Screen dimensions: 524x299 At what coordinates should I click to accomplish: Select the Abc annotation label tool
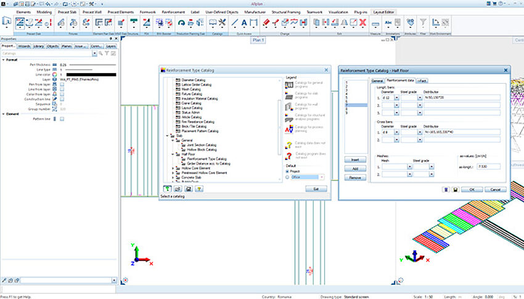point(389,23)
